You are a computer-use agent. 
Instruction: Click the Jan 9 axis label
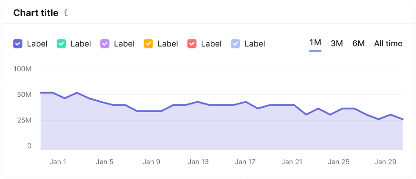(151, 162)
